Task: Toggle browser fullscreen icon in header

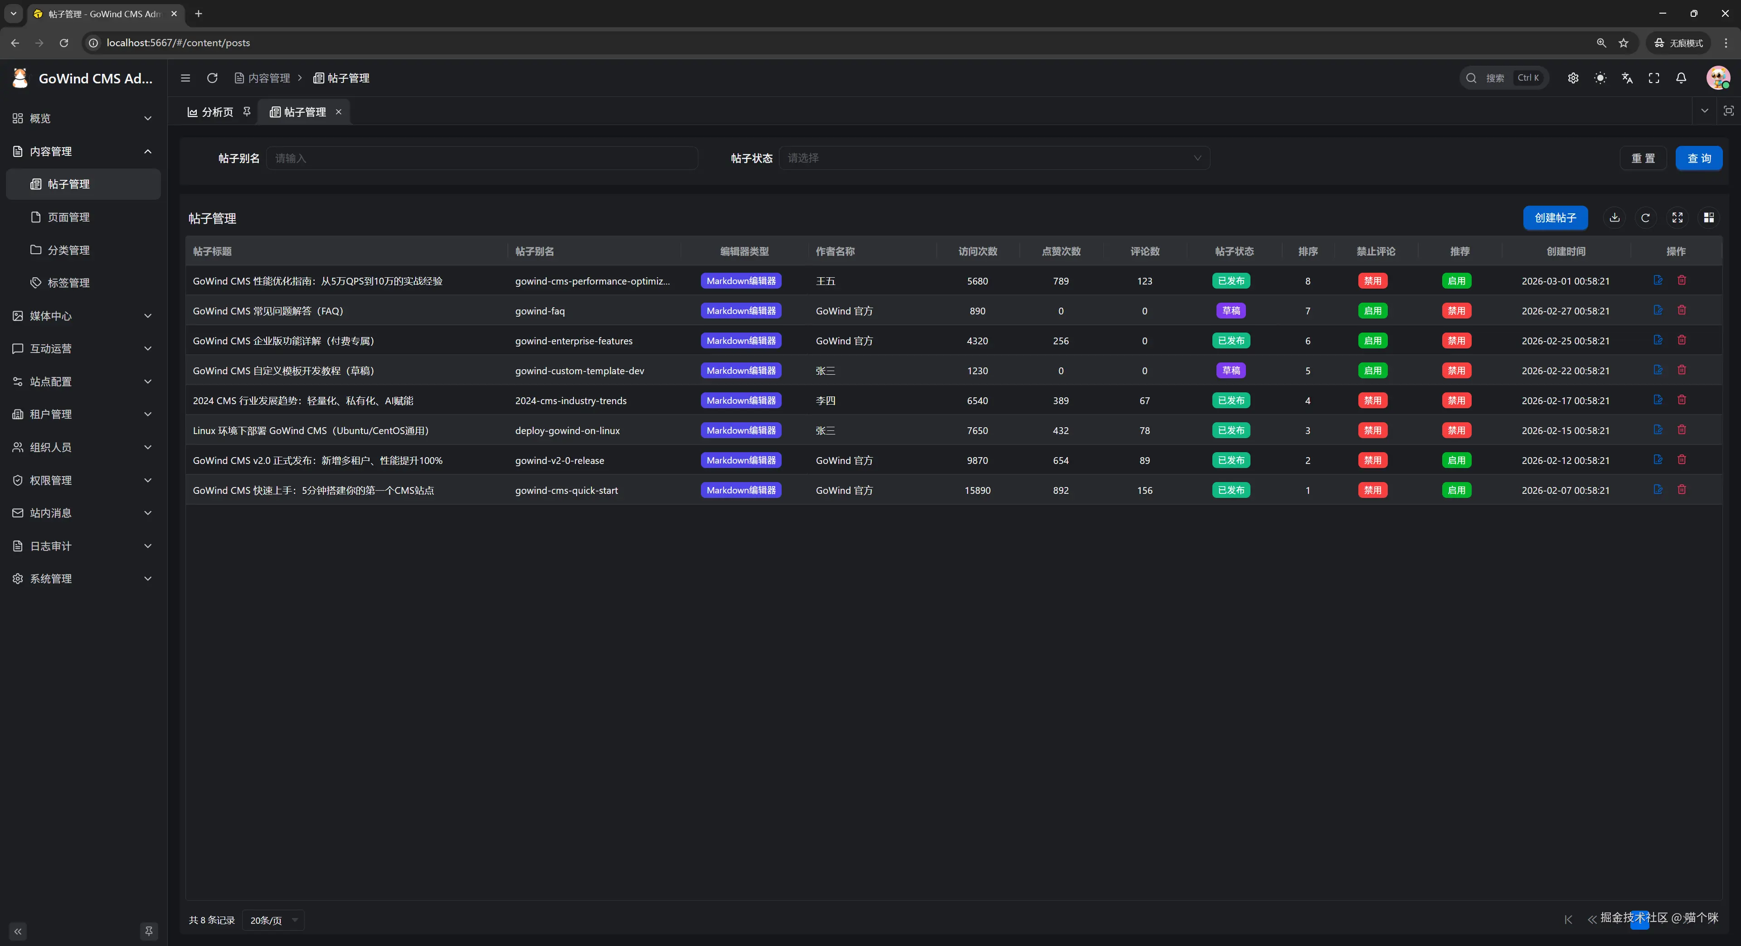Action: pyautogui.click(x=1654, y=78)
